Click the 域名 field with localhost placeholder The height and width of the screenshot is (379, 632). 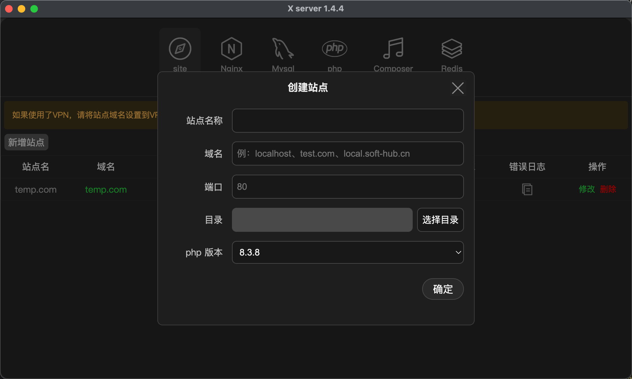pyautogui.click(x=348, y=153)
